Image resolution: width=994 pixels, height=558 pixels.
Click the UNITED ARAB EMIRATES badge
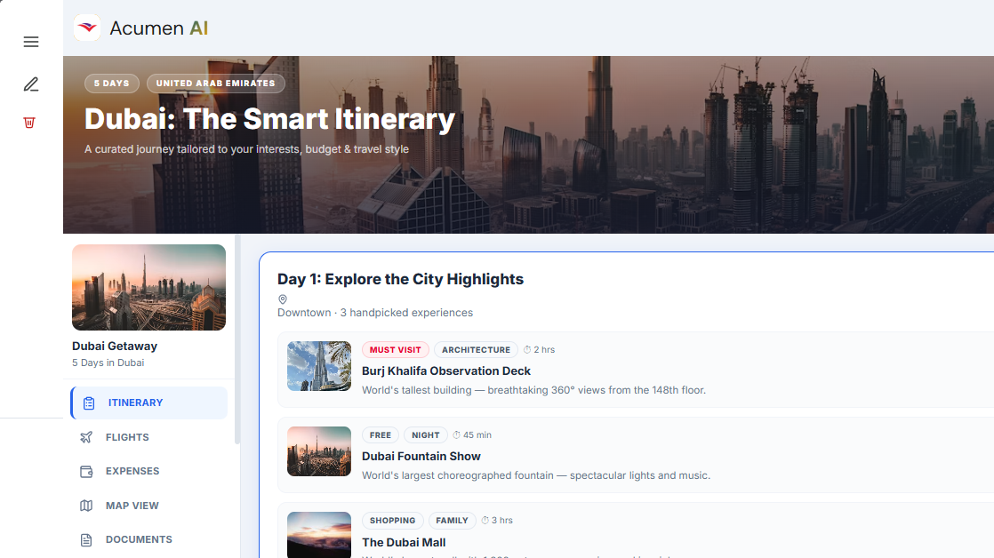(x=215, y=84)
